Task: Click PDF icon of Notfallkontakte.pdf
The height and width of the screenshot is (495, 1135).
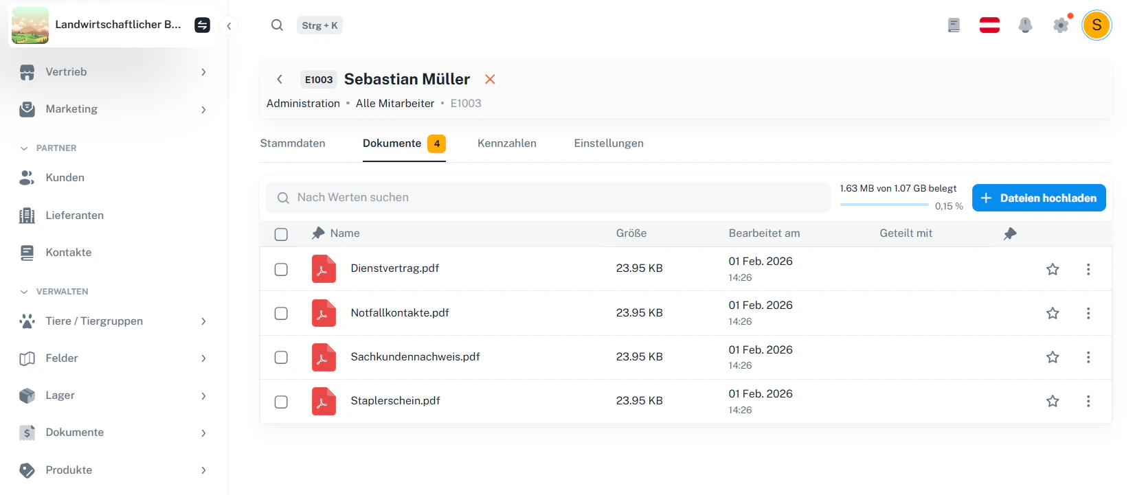Action: (x=324, y=313)
